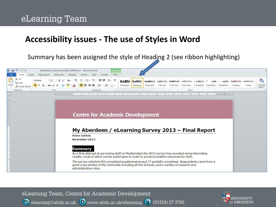This screenshot has width=276, height=207.
Task: Switch to the Insert tab
Action: 31,75
